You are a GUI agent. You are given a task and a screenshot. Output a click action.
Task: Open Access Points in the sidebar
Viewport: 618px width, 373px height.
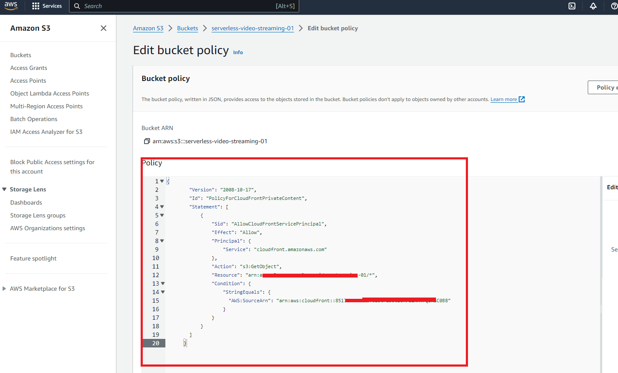pyautogui.click(x=28, y=81)
